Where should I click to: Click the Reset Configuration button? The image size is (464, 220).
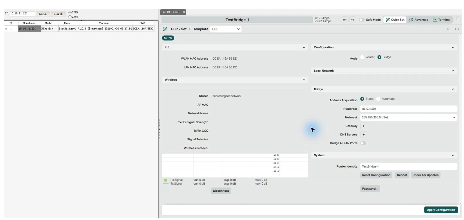click(x=376, y=175)
